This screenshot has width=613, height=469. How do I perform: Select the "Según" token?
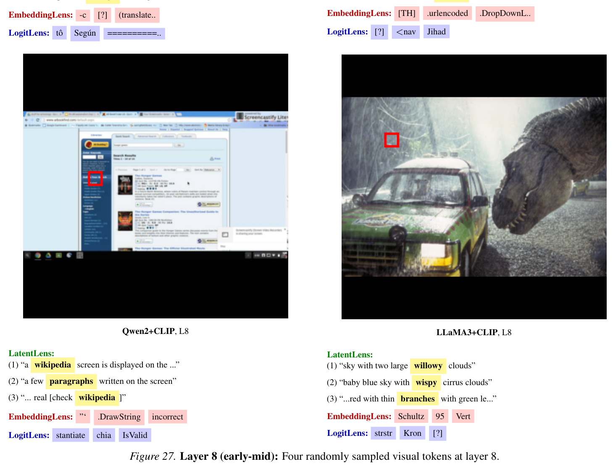[85, 33]
